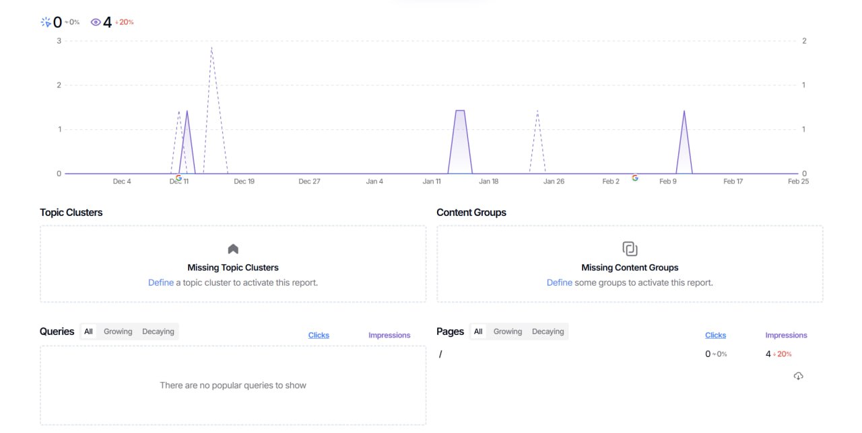
Task: Sort Pages by the Impressions column
Action: click(x=786, y=336)
